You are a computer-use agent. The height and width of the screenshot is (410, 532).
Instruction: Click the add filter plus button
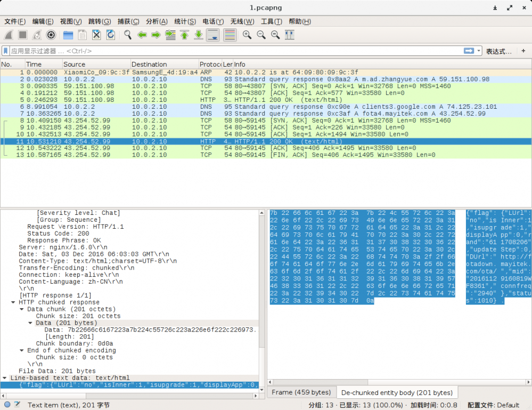pyautogui.click(x=523, y=51)
